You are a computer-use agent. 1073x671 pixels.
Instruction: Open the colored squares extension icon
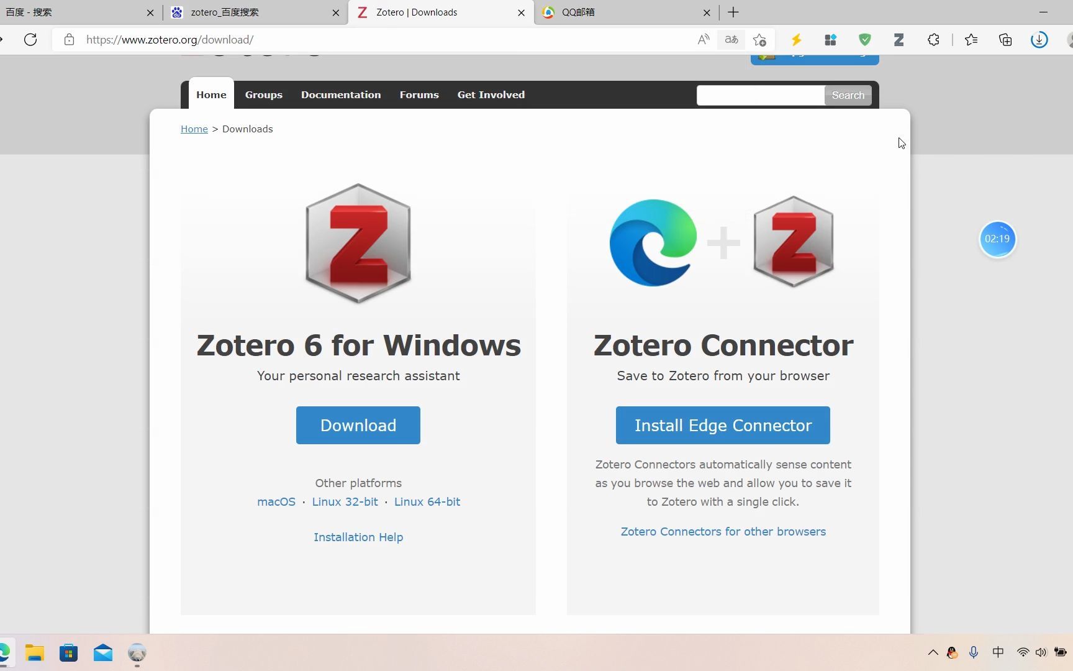830,40
